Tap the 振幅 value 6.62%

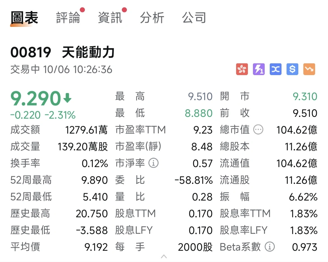303,197
